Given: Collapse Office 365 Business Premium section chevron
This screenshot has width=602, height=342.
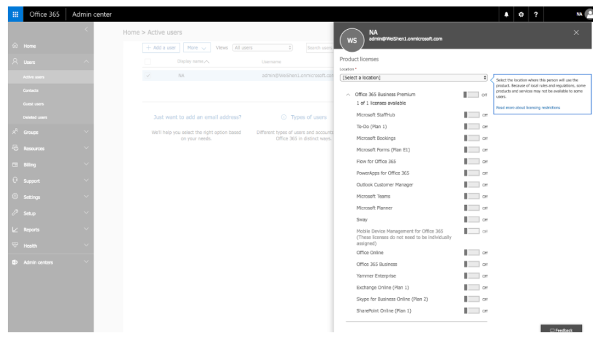Looking at the screenshot, I should point(348,94).
